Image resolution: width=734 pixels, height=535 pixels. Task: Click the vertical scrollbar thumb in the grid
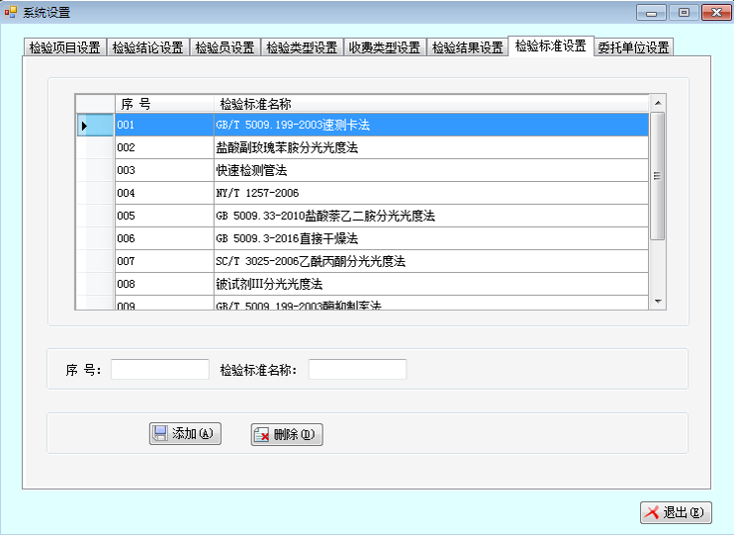(x=657, y=175)
